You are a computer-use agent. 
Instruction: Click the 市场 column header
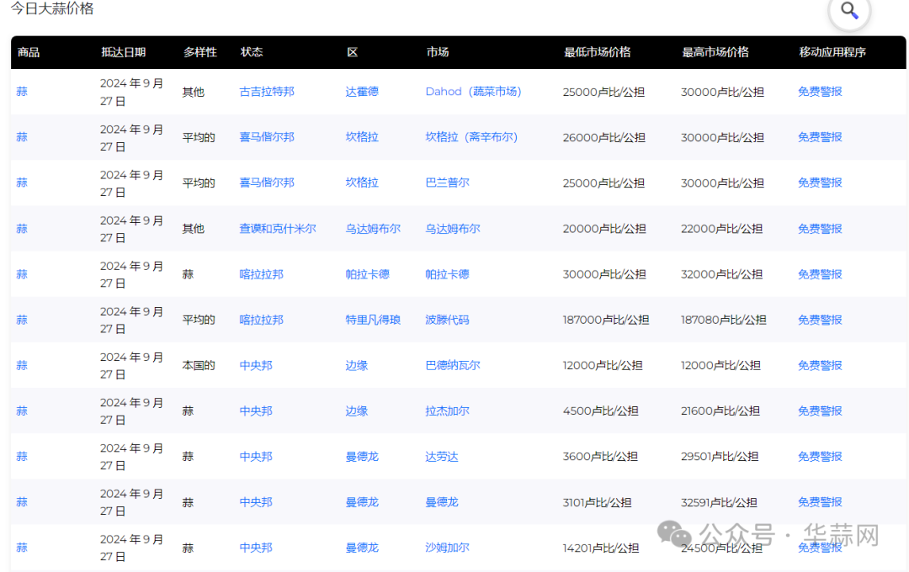coord(438,52)
